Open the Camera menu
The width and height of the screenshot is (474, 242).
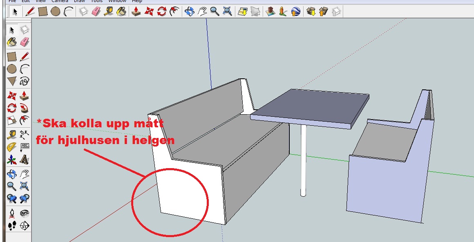[59, 1]
